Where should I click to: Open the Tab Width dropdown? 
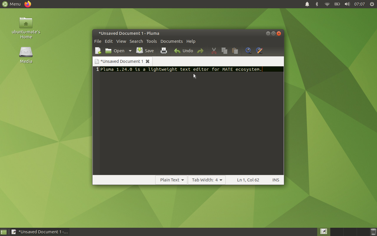click(207, 180)
